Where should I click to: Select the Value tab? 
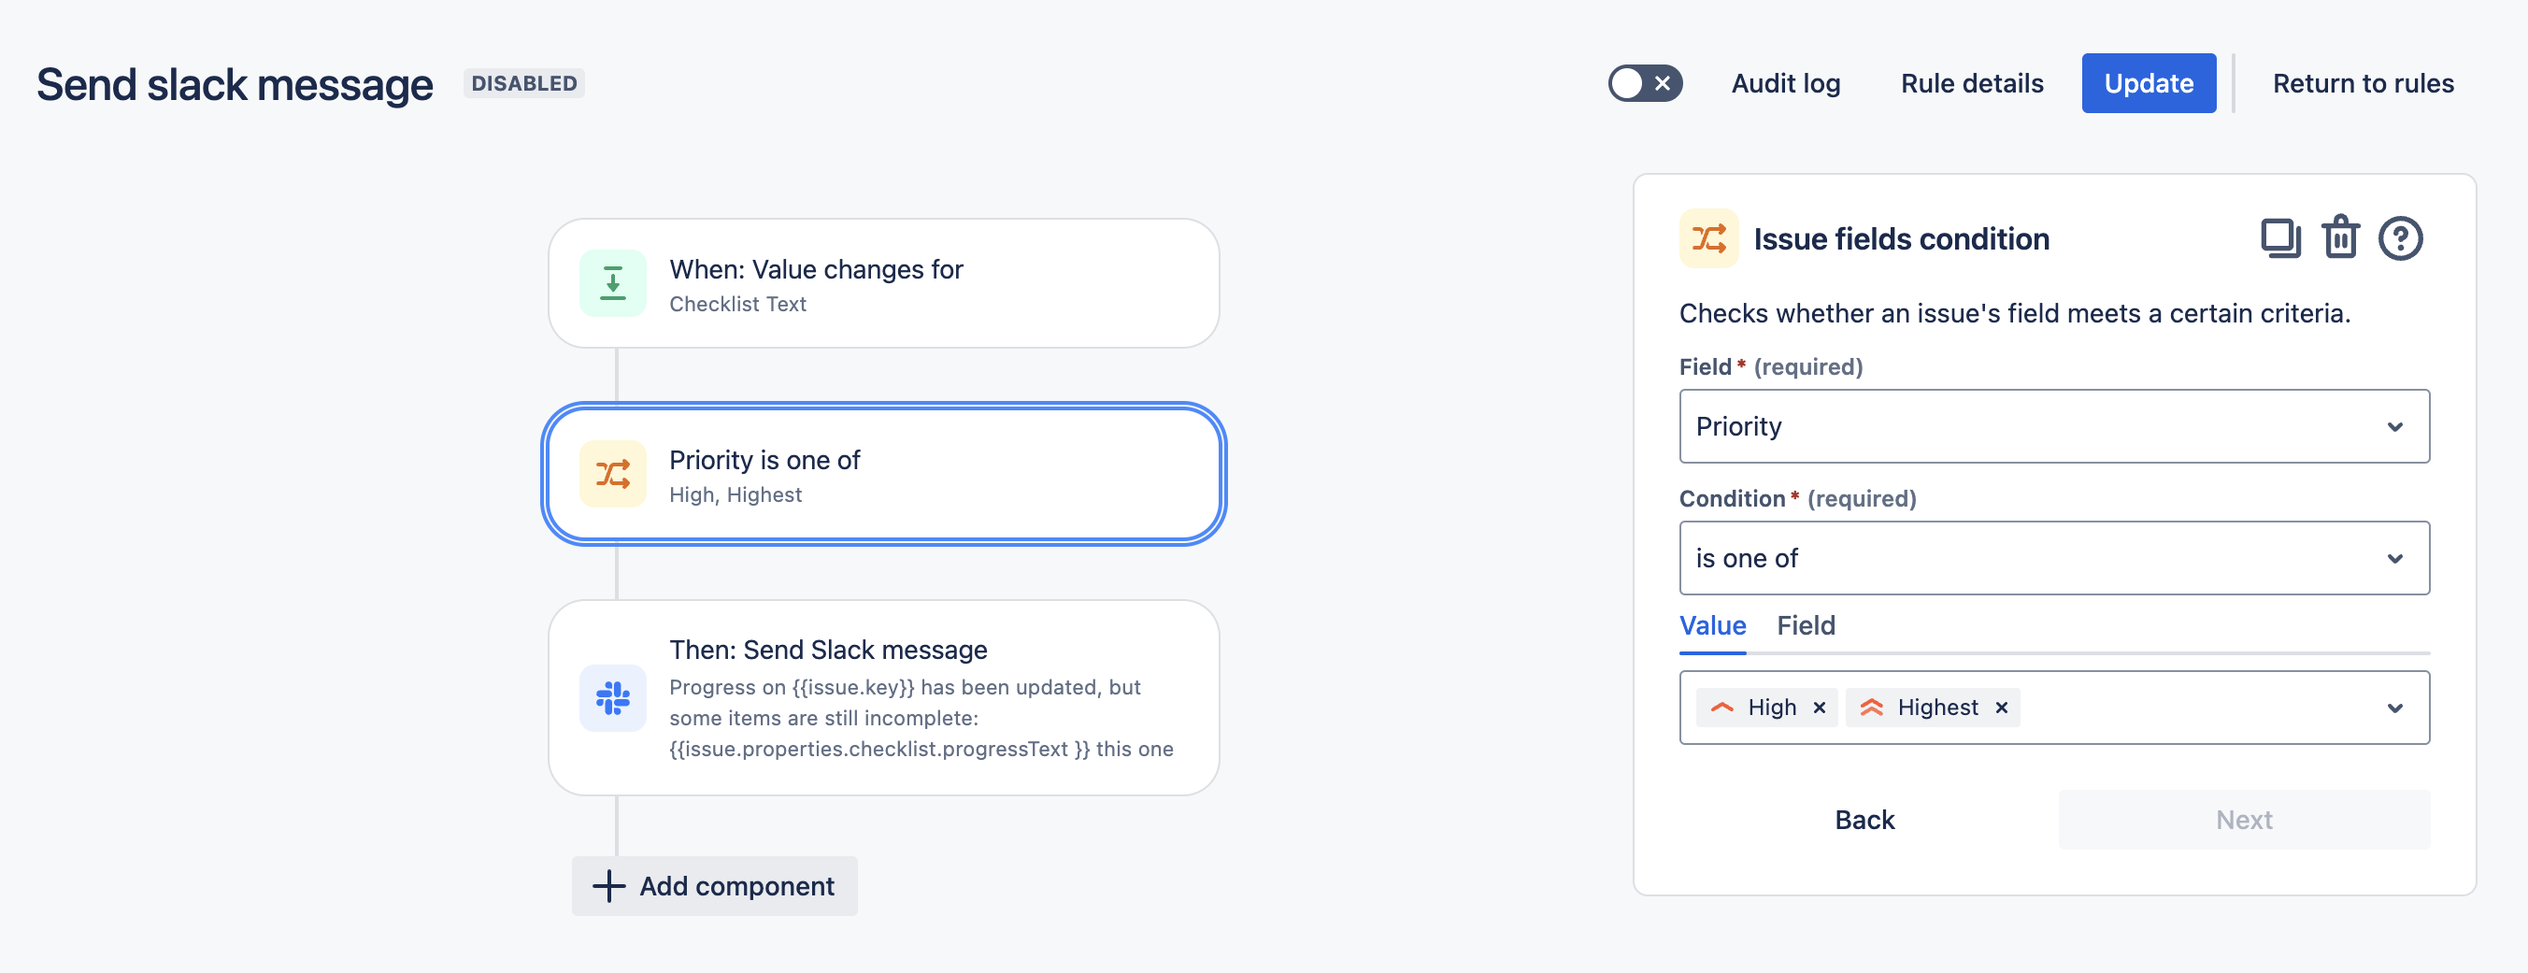pos(1712,625)
